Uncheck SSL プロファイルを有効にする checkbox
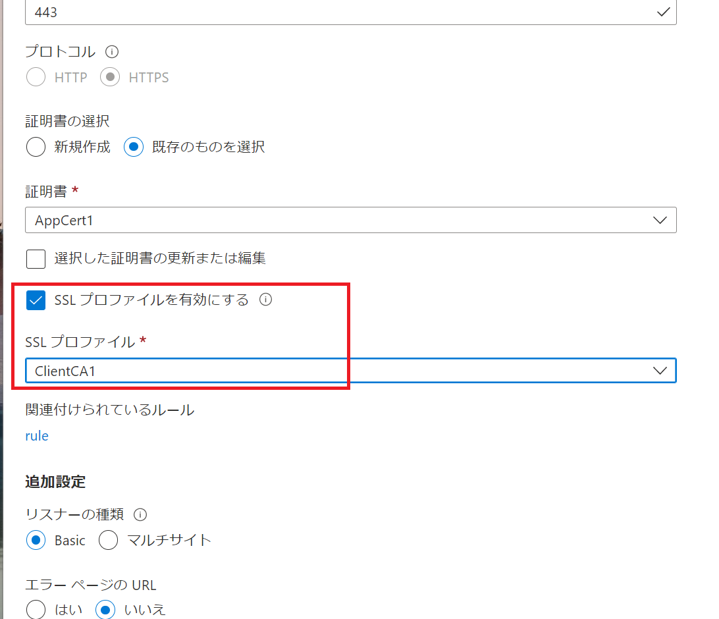The height and width of the screenshot is (619, 719). (x=36, y=300)
